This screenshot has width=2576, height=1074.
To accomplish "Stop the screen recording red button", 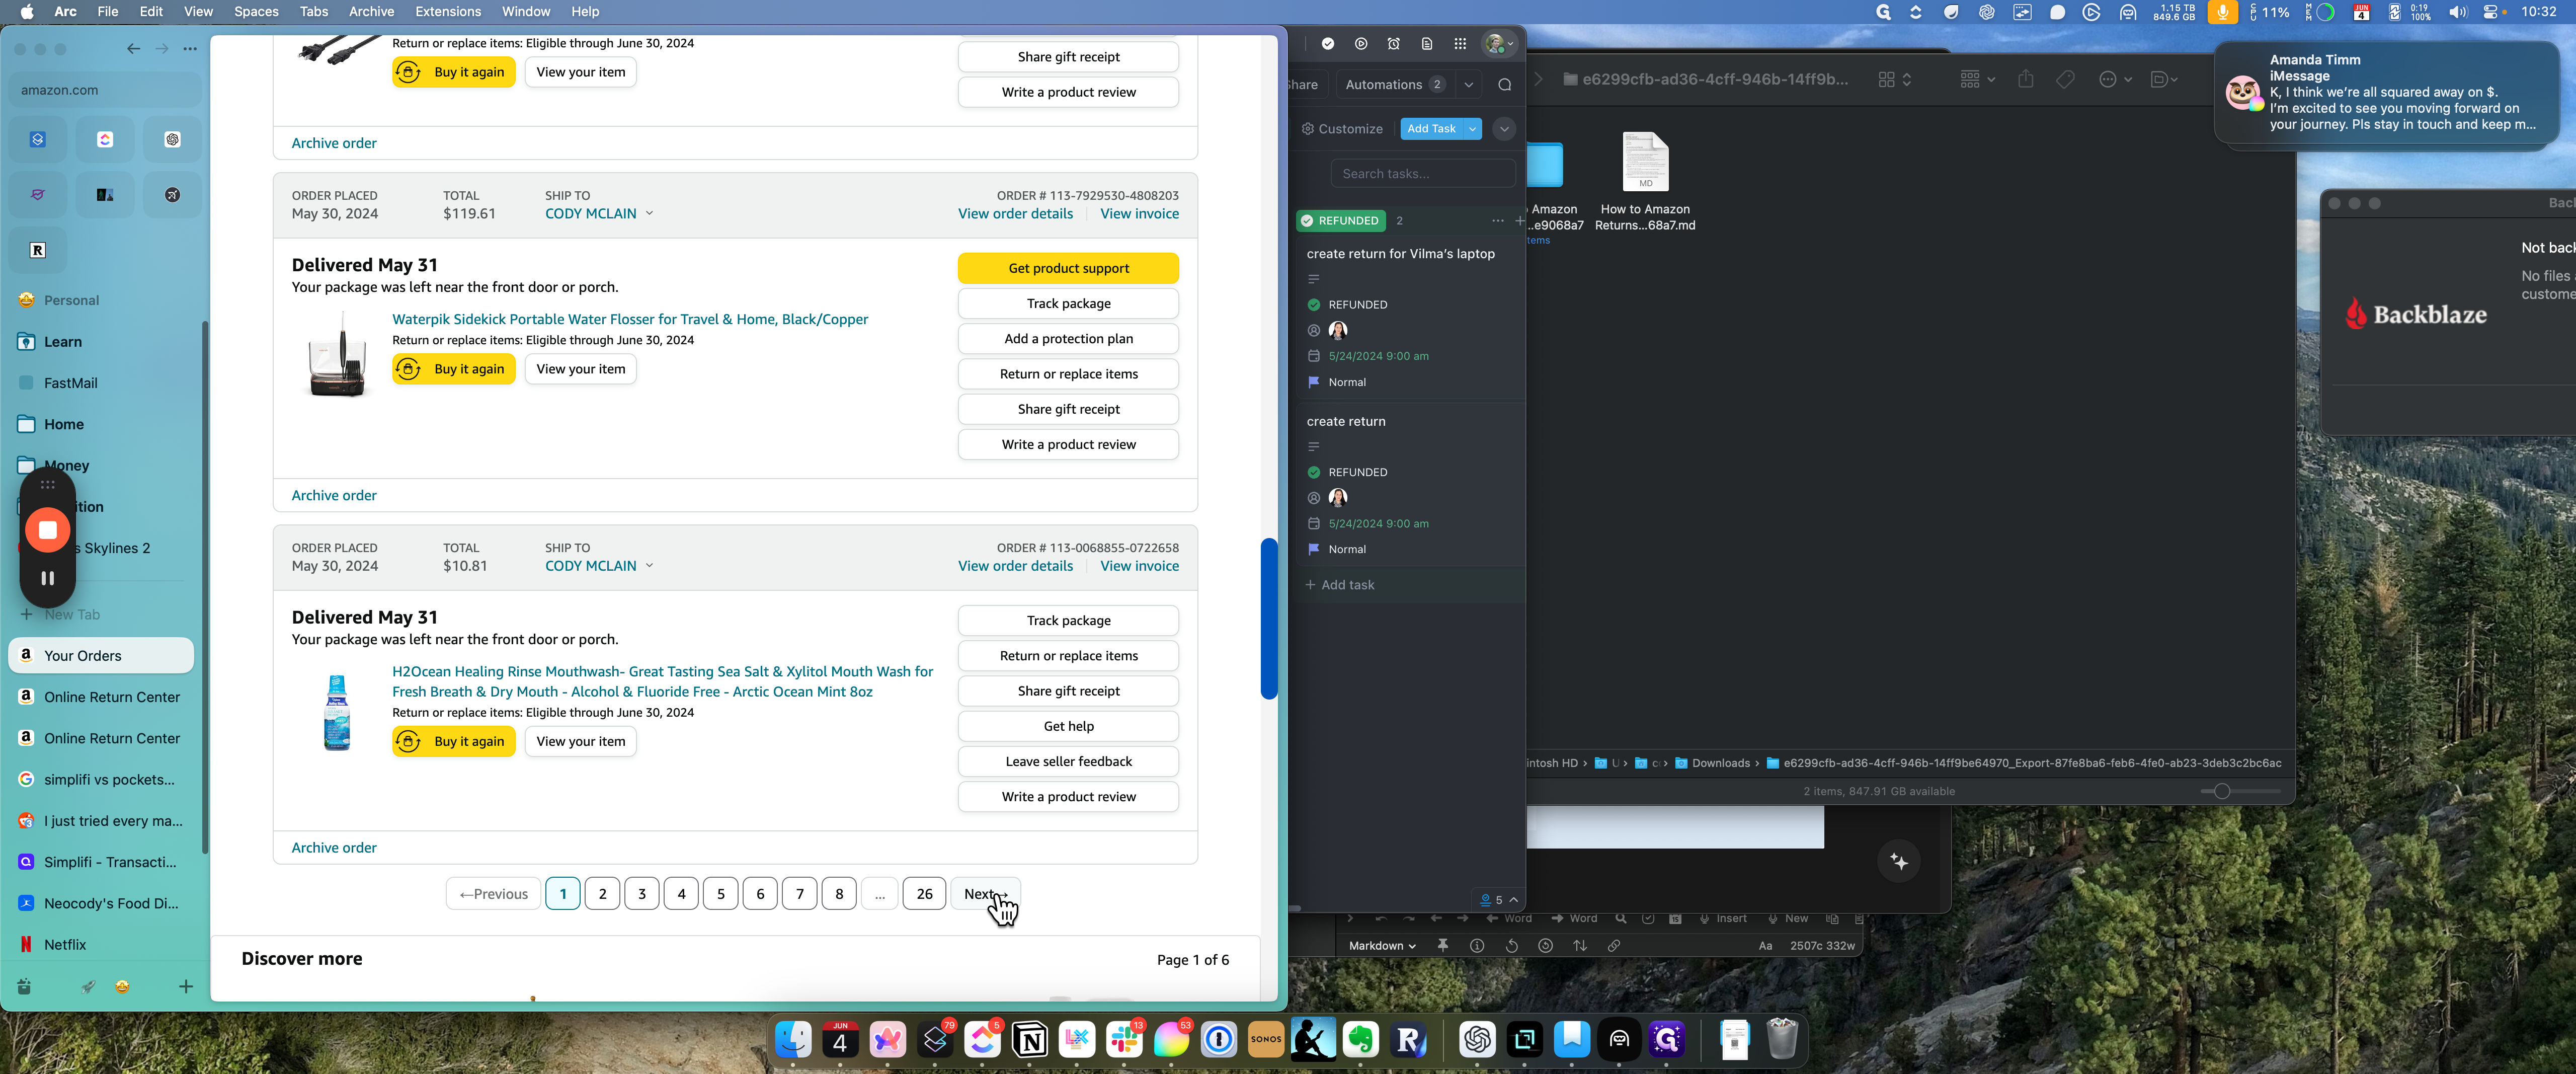I will (x=47, y=530).
